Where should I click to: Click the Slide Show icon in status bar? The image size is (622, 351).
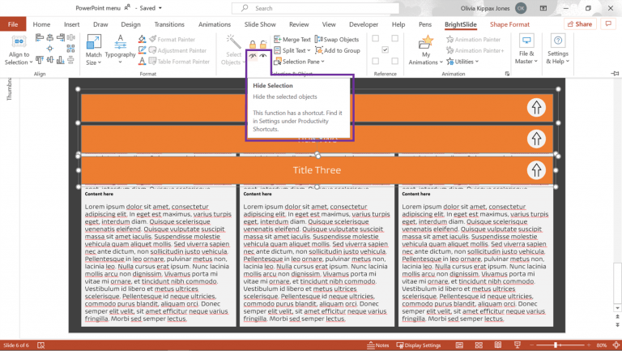click(518, 345)
